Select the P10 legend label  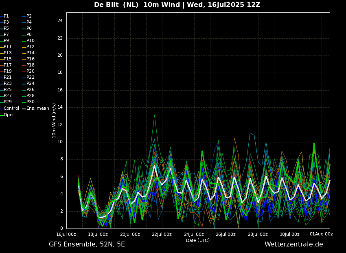[30, 41]
